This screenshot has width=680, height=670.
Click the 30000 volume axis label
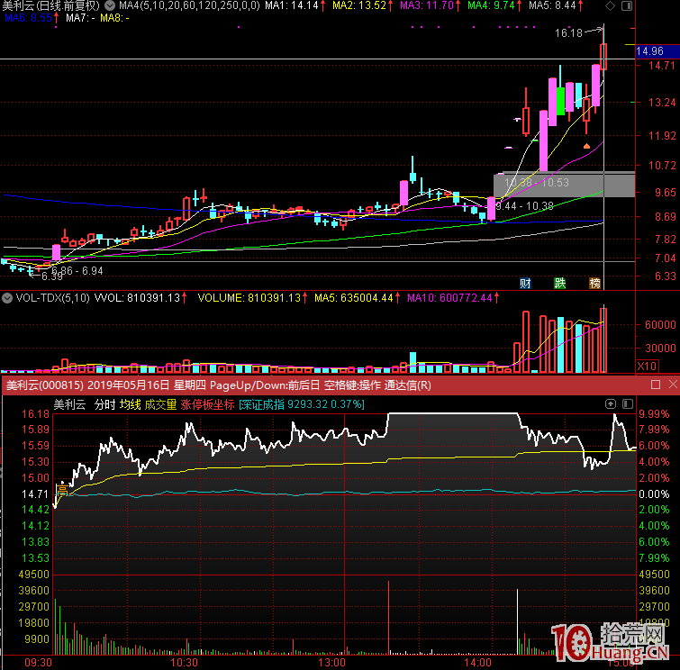tap(660, 349)
